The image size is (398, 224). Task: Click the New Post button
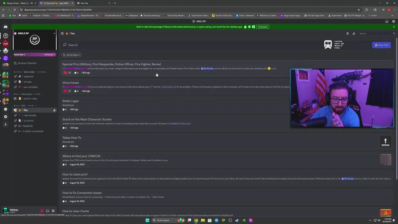pos(382,45)
